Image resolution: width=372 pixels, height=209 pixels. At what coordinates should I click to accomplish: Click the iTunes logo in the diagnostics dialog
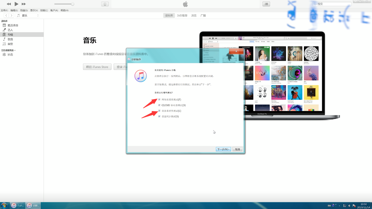(141, 76)
